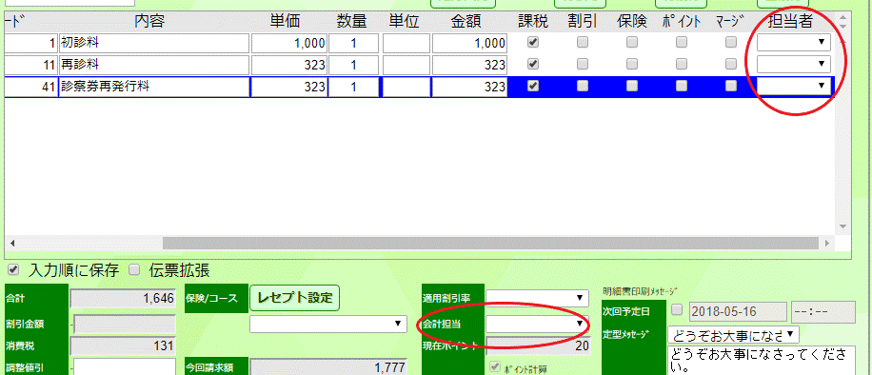Enable the 伝票拡張 checkbox
The height and width of the screenshot is (375, 872).
click(x=134, y=270)
